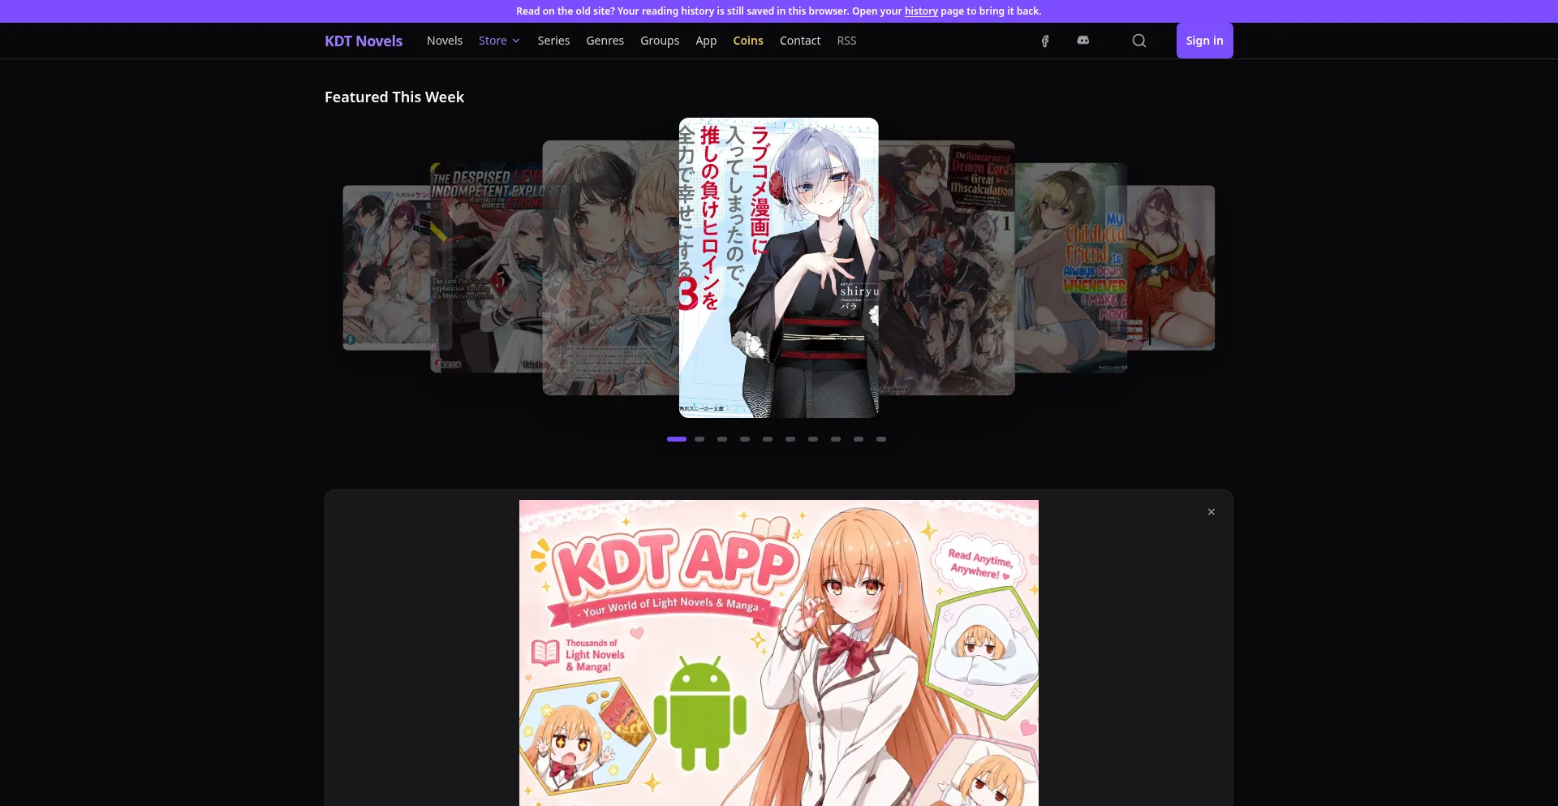Open the Groups menu item
1558x806 pixels.
[x=660, y=41]
